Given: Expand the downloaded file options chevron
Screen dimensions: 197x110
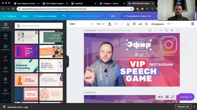Looking at the screenshot, I should pos(32,107).
